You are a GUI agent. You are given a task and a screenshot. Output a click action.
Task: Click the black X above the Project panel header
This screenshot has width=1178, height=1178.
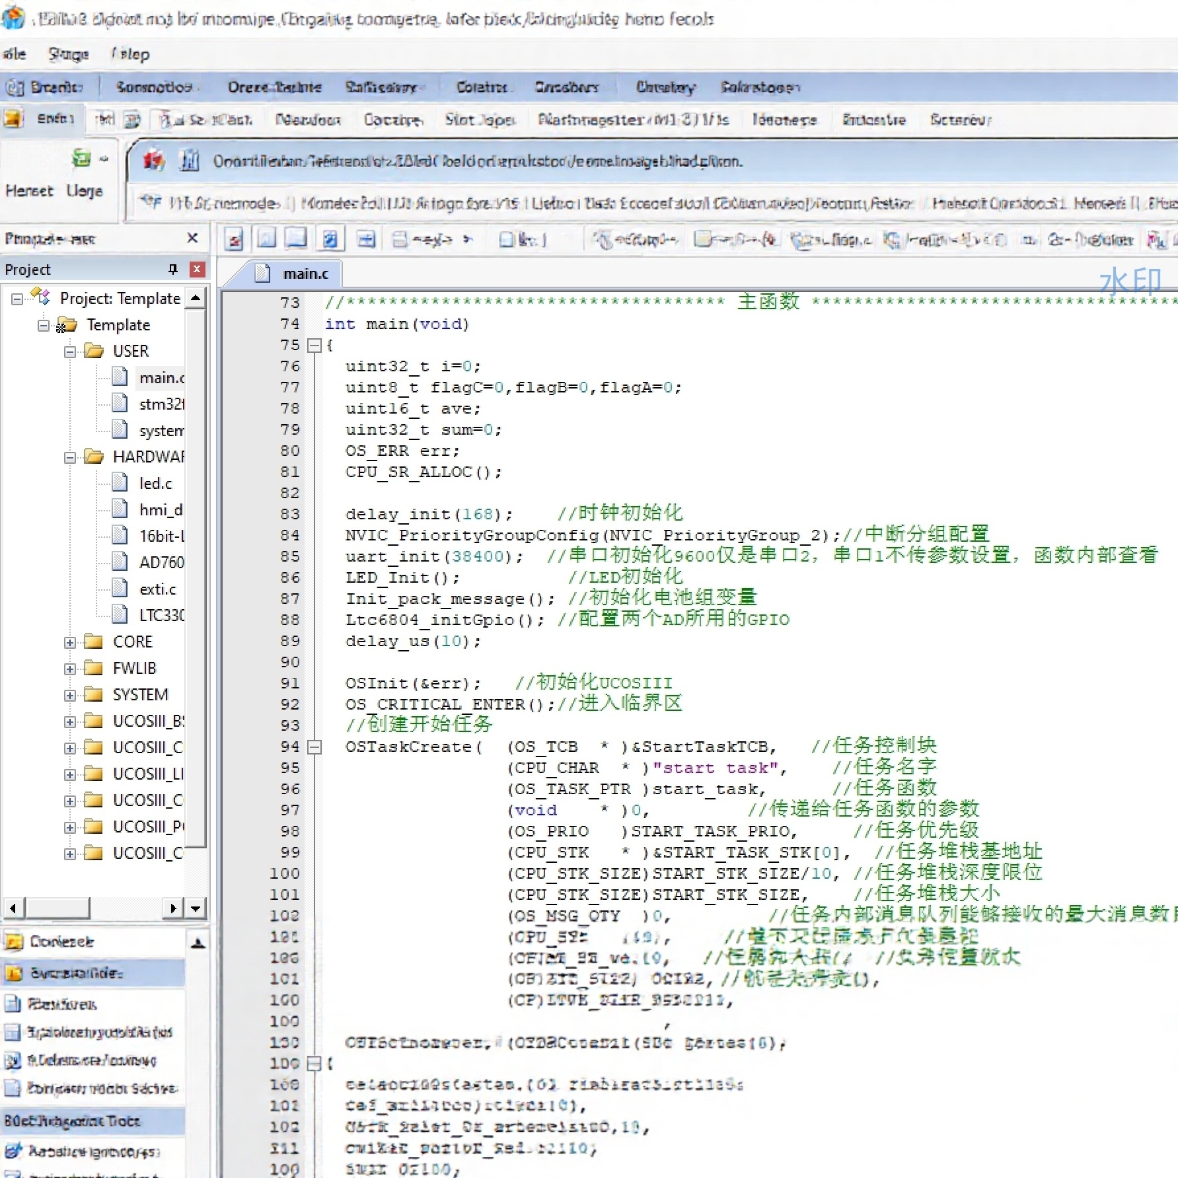tap(192, 238)
